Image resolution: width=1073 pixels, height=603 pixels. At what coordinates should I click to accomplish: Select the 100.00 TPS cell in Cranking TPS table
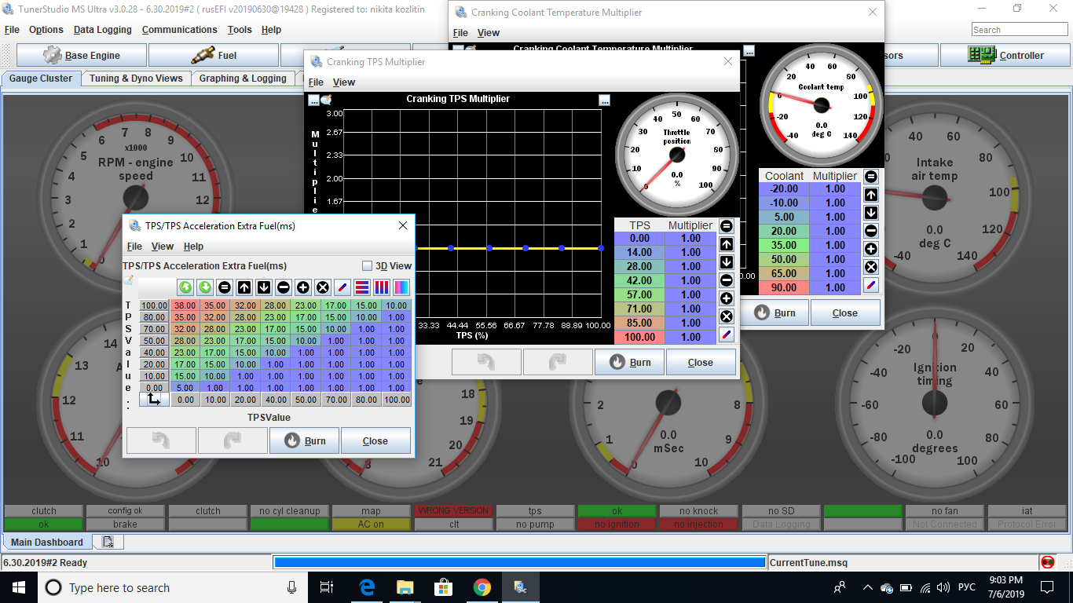click(639, 337)
